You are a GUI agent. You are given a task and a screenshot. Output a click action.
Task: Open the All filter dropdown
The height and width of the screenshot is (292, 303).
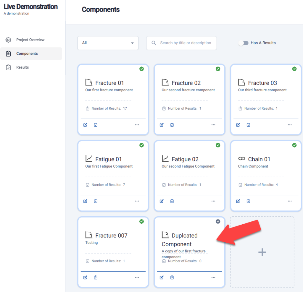tap(108, 43)
